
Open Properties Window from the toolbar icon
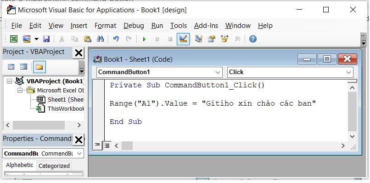tap(212, 39)
